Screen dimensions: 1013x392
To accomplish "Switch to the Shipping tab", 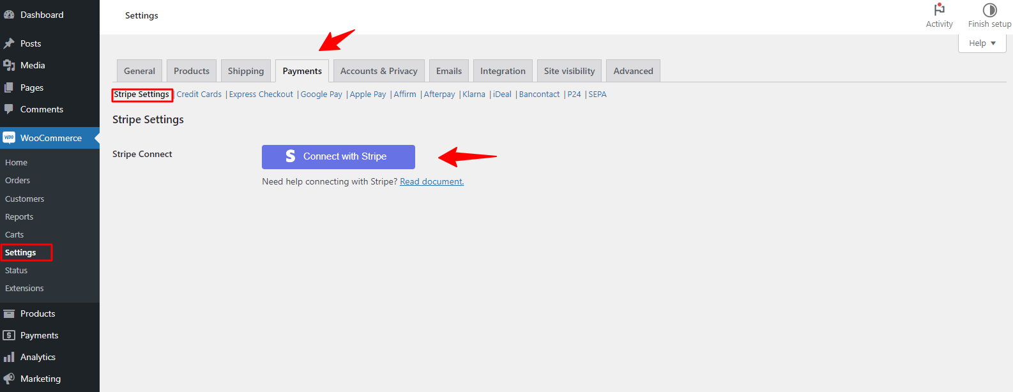I will (245, 71).
